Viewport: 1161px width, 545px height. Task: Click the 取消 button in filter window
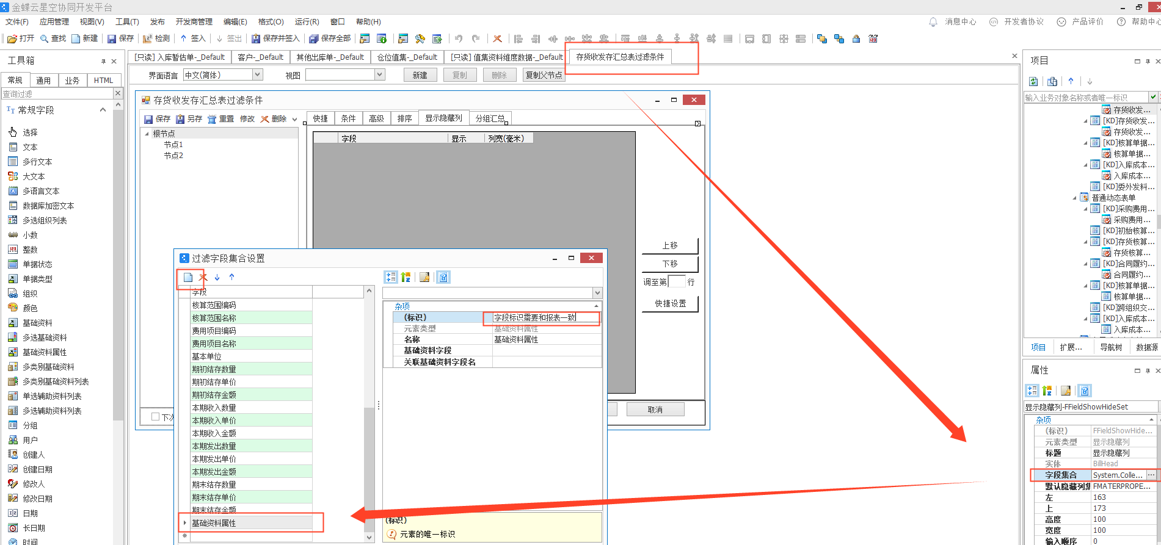point(655,410)
